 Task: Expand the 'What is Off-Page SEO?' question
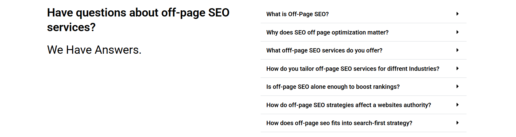point(297,14)
